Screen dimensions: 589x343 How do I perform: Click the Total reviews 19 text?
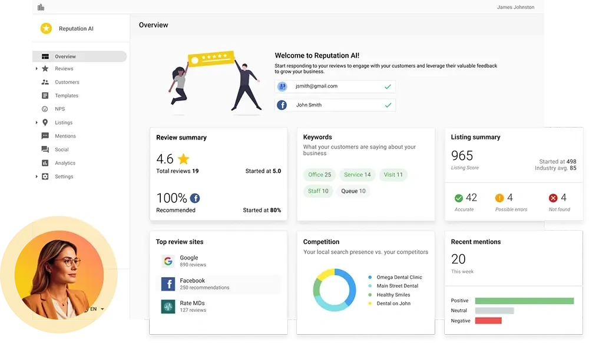[x=177, y=171]
